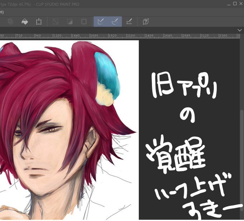Image resolution: width=244 pixels, height=221 pixels.
Task: Open CLIP STUDIO support question-mark icon
Action: tap(146, 22)
